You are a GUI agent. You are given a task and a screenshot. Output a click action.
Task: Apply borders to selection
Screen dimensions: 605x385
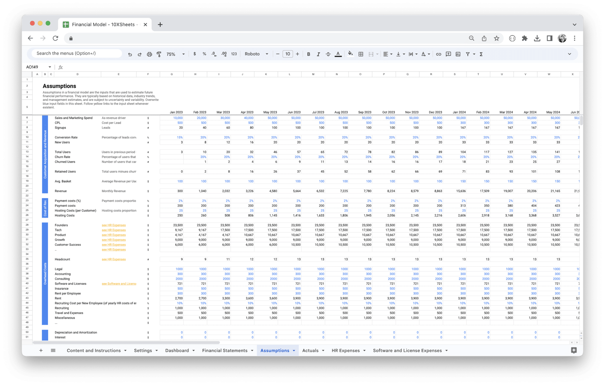tap(360, 54)
